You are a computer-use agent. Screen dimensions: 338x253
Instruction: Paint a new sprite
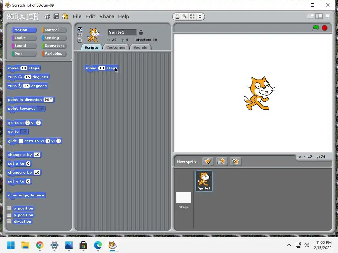208,161
